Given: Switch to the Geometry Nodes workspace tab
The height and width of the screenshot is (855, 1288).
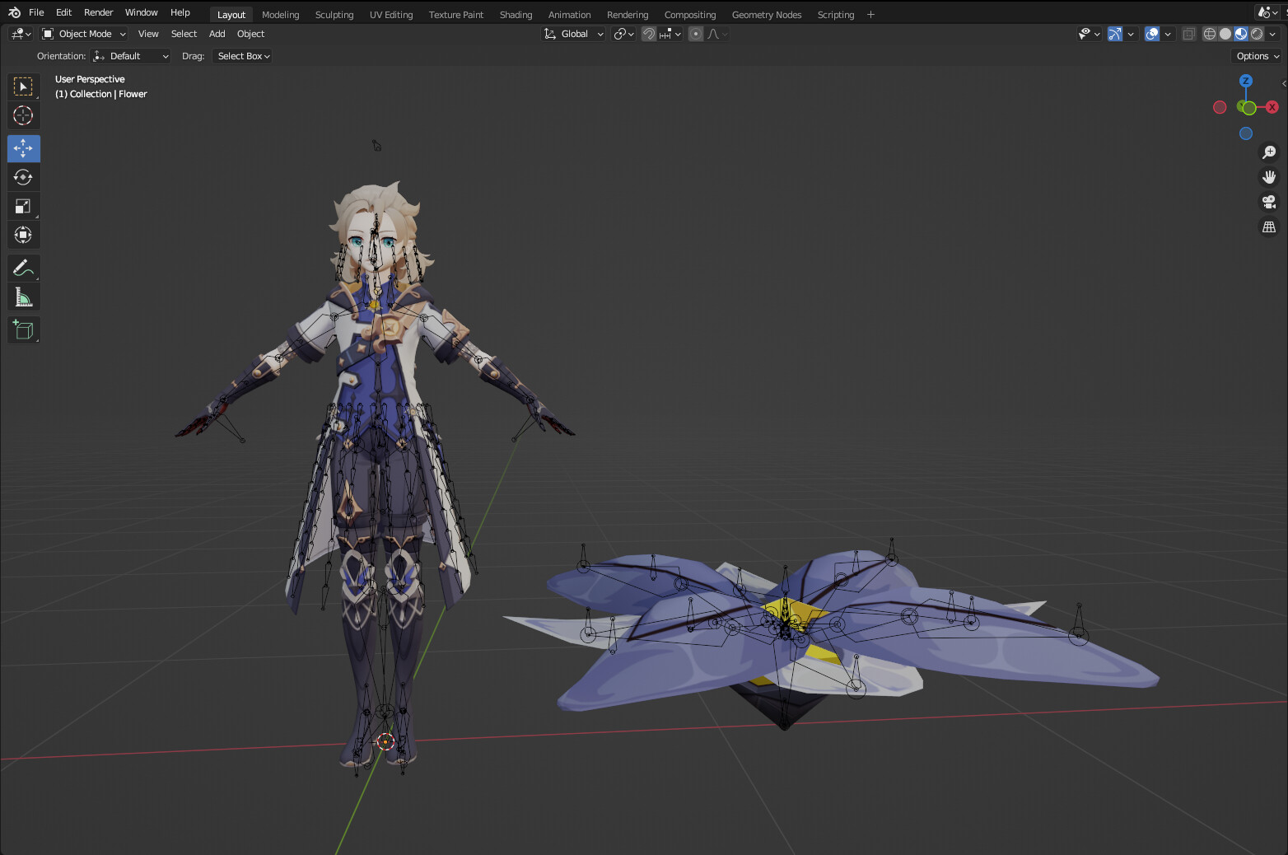Looking at the screenshot, I should coord(767,15).
